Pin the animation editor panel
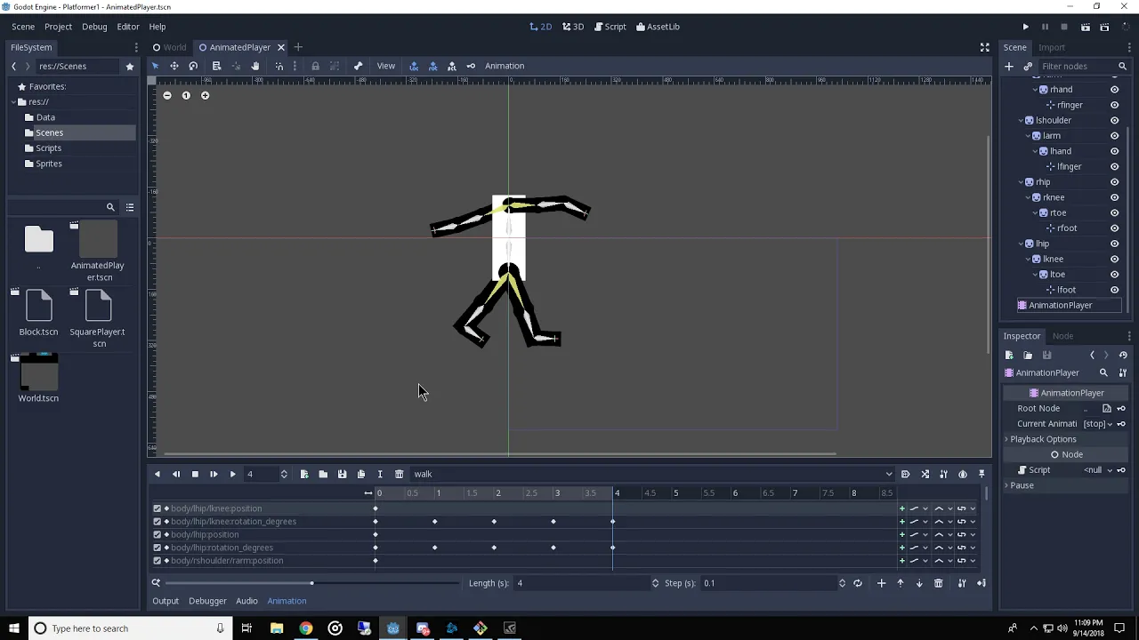 [981, 474]
